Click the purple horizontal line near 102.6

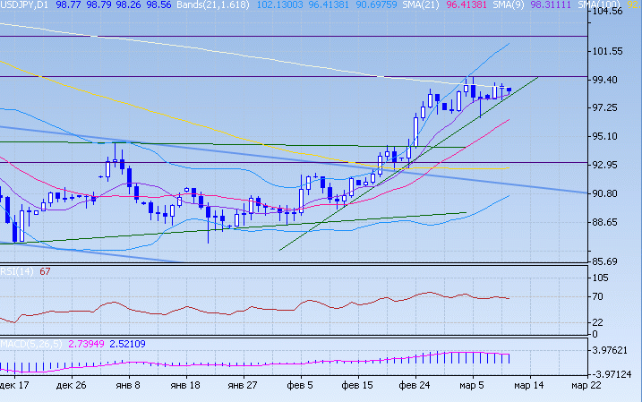pos(269,36)
